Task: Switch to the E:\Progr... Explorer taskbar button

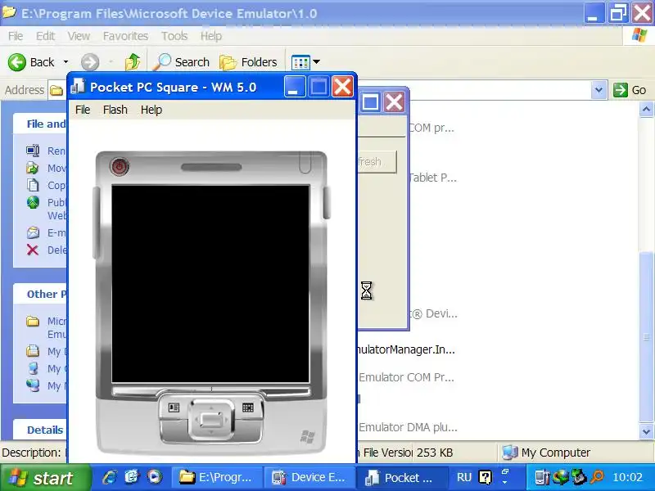Action: click(217, 477)
